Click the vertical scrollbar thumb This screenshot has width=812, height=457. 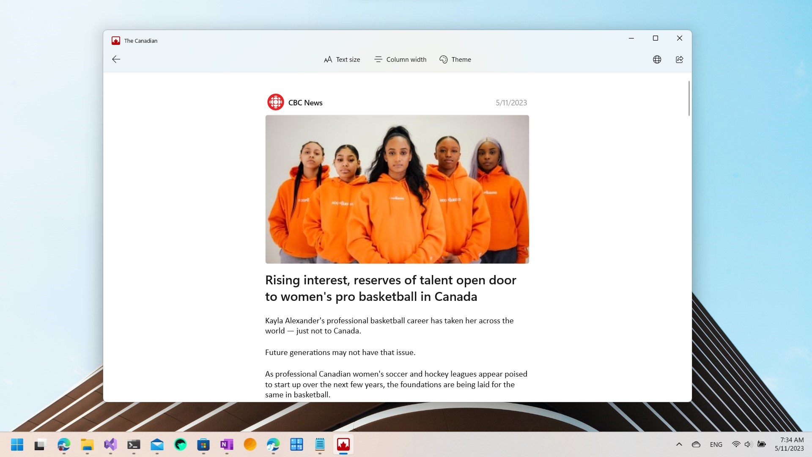coord(689,98)
